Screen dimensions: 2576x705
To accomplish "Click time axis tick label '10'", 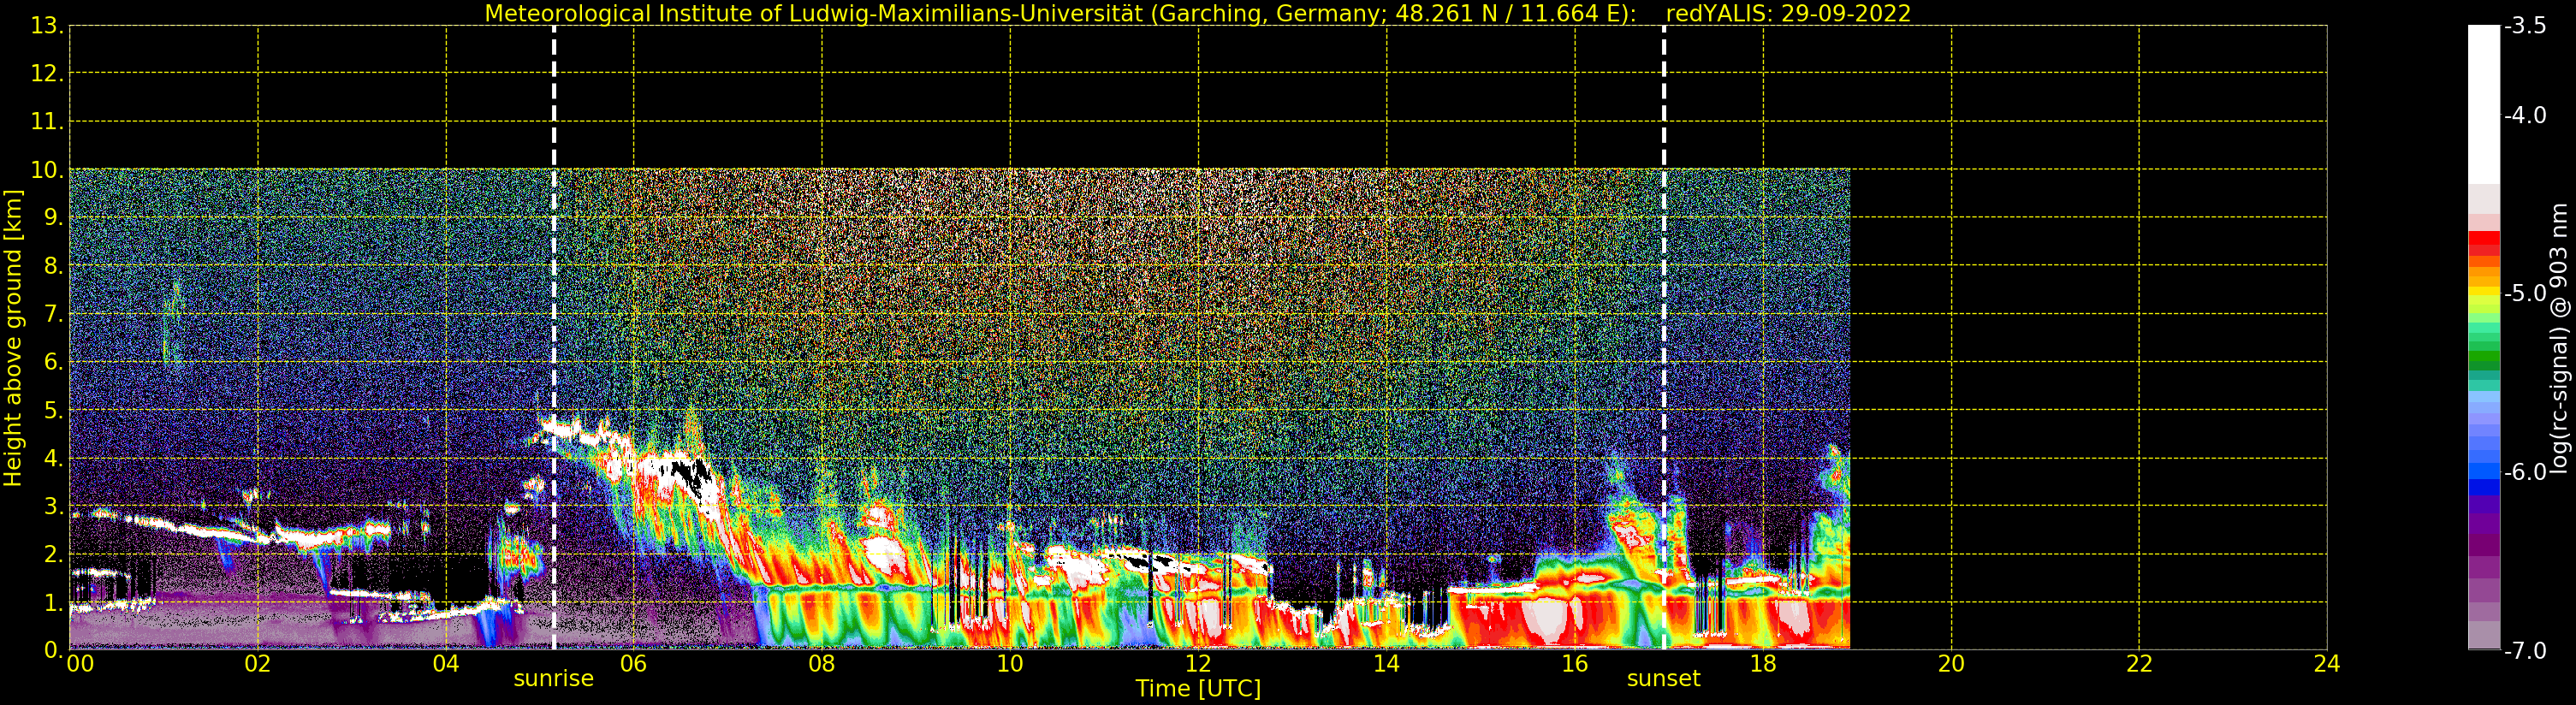I will tap(1010, 664).
